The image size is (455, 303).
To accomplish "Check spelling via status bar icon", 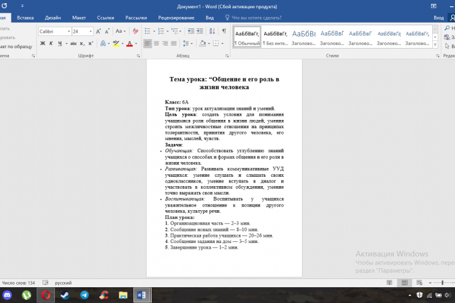I will pos(45,283).
